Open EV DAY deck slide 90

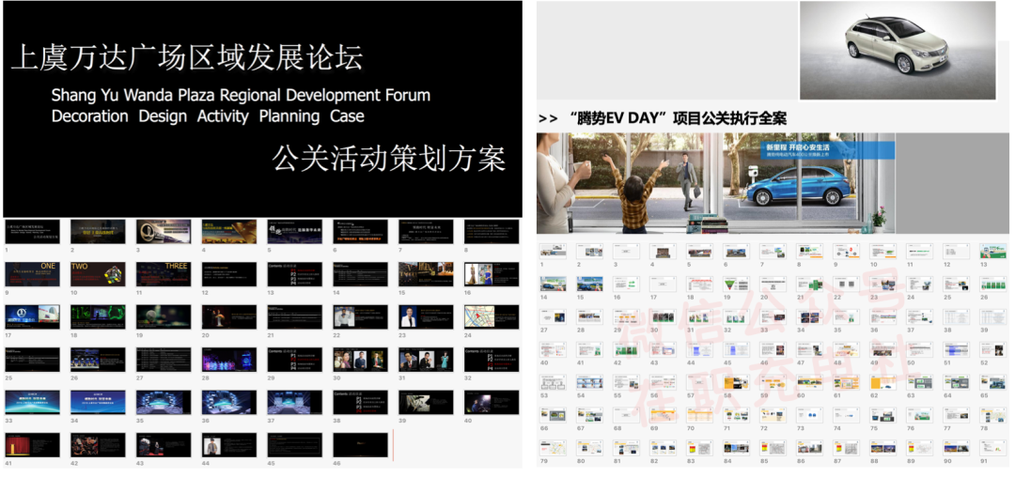click(x=956, y=447)
